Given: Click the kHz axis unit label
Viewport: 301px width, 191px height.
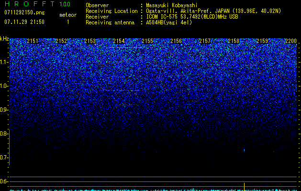Looking at the screenshot, I should click(x=4, y=39).
